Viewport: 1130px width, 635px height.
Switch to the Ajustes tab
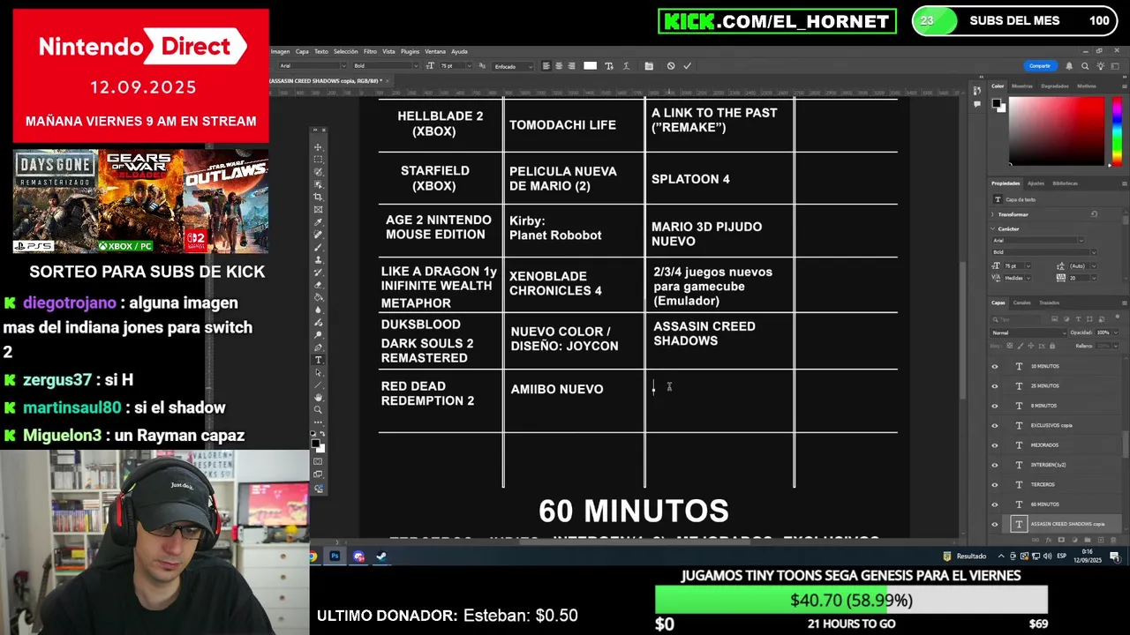pos(1036,183)
